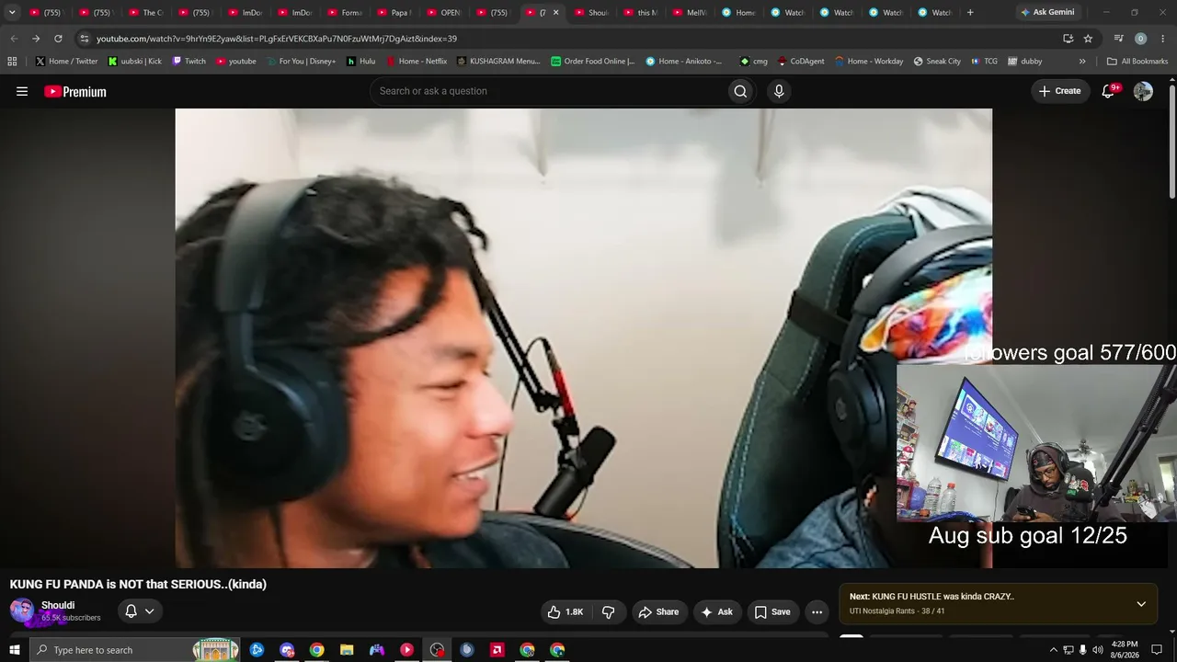Switch to 'The C' browser tab
This screenshot has width=1177, height=662.
click(x=146, y=13)
